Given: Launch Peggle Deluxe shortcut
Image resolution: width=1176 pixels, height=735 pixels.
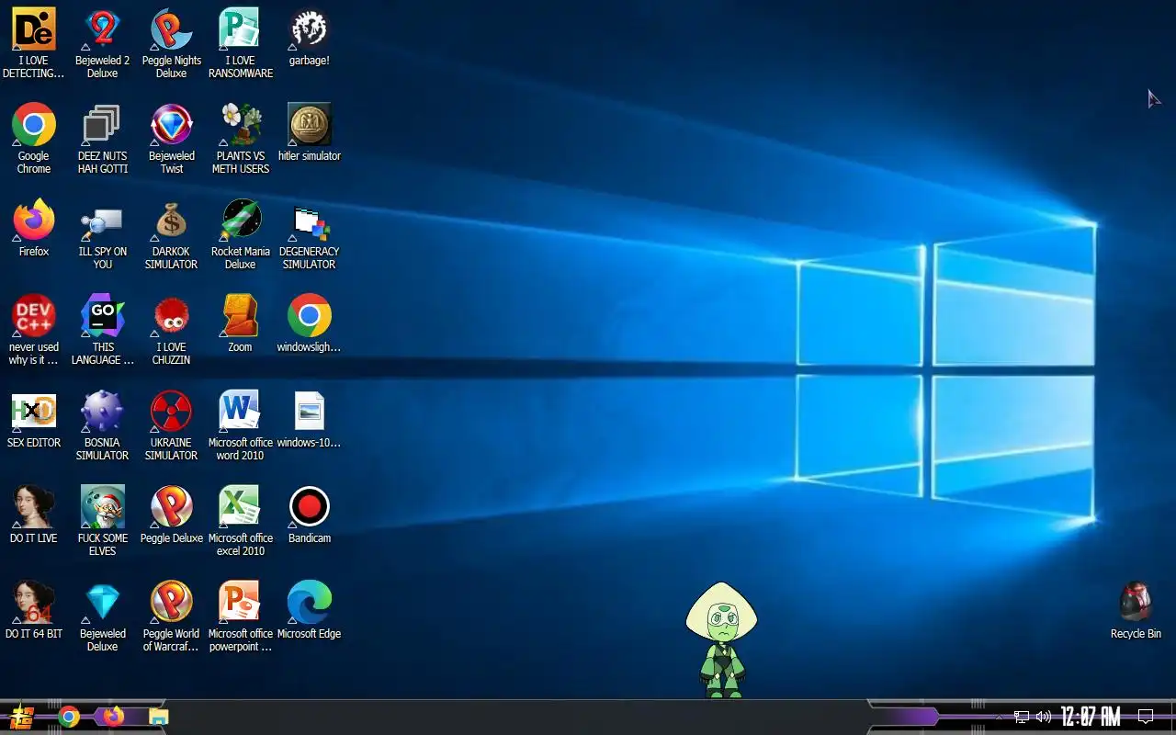Looking at the screenshot, I should 172,514.
